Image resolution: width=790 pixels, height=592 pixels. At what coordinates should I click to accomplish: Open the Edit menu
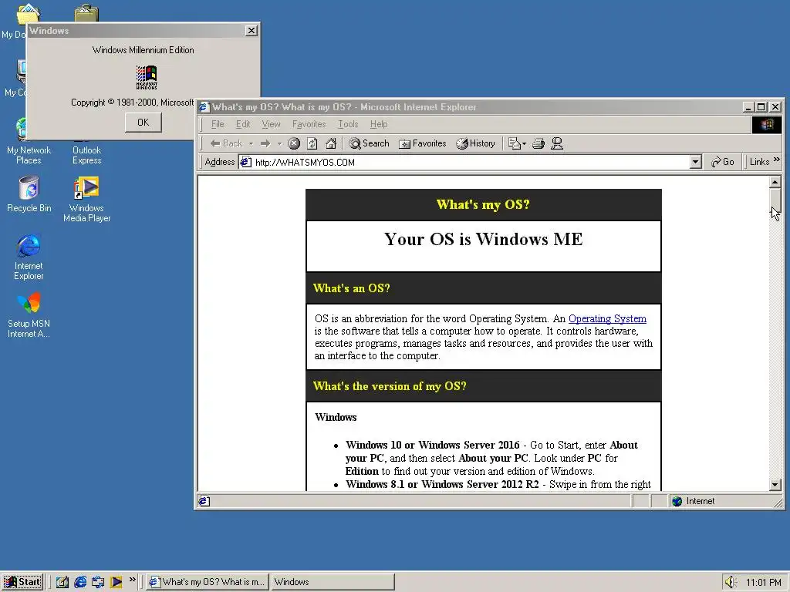(243, 124)
